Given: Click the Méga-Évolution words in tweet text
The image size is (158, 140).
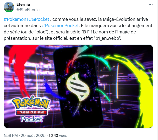Looking at the screenshot, I should [119, 19].
